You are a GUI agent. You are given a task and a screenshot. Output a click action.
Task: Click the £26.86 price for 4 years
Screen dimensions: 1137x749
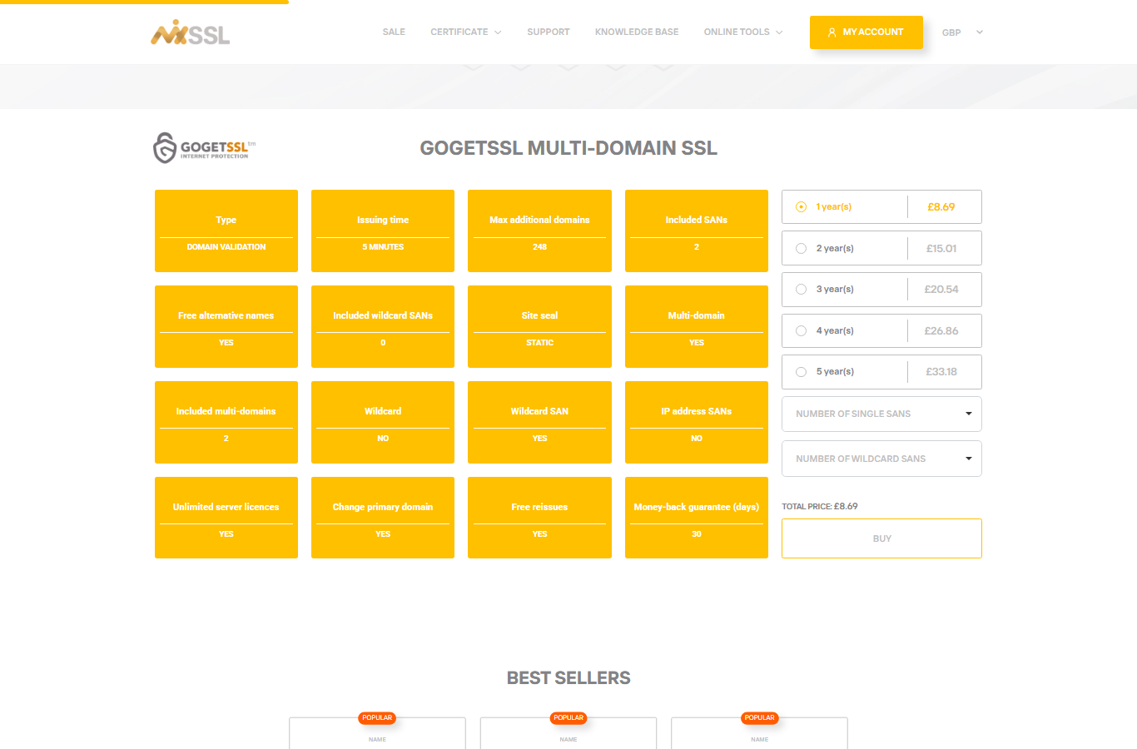pyautogui.click(x=941, y=330)
